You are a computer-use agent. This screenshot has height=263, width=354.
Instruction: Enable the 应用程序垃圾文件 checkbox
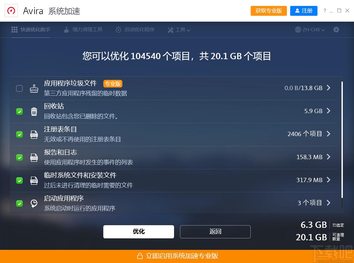[x=19, y=88]
